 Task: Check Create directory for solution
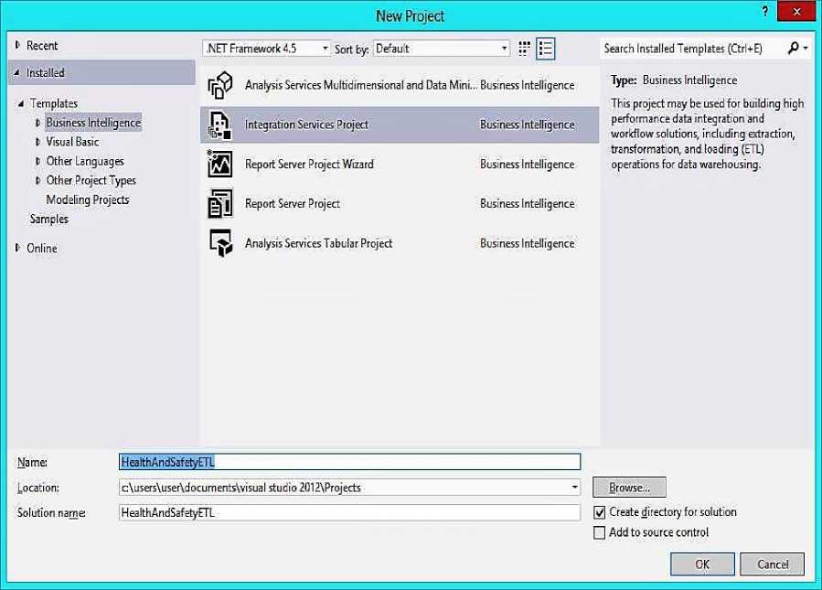point(599,512)
